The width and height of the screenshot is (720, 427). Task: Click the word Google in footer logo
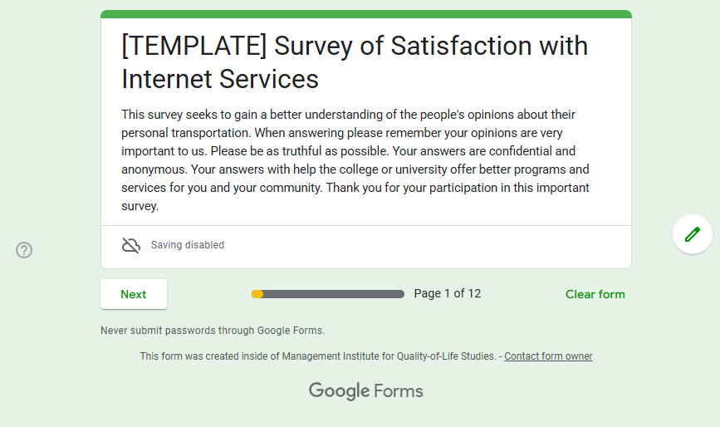coord(339,390)
